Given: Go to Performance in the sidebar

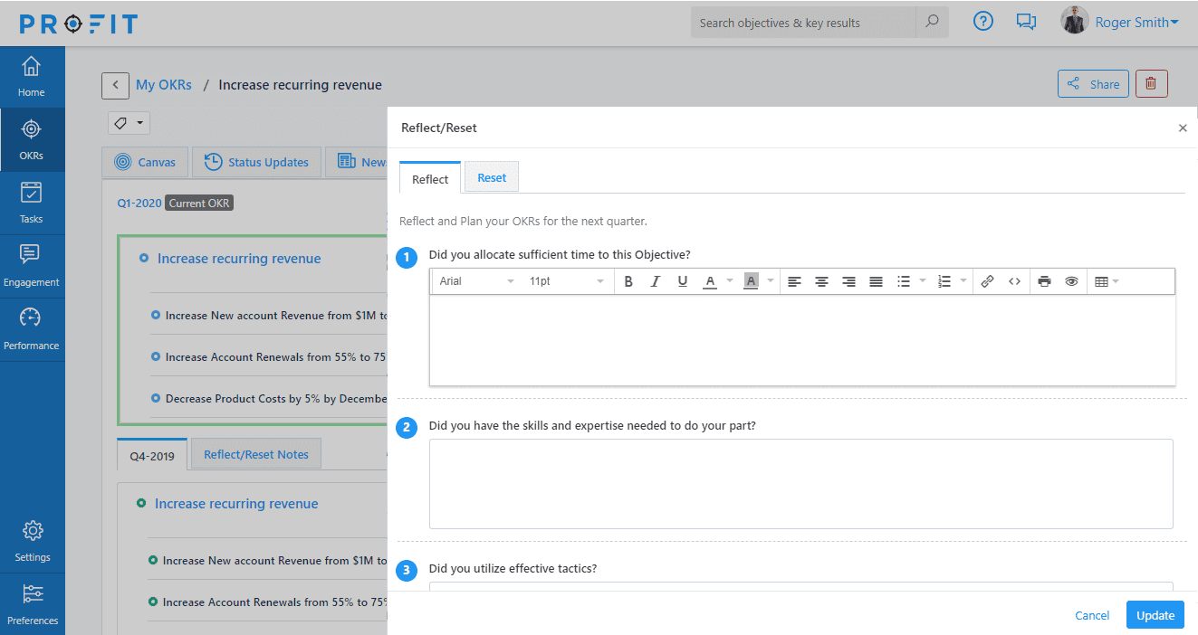Looking at the screenshot, I should (32, 330).
